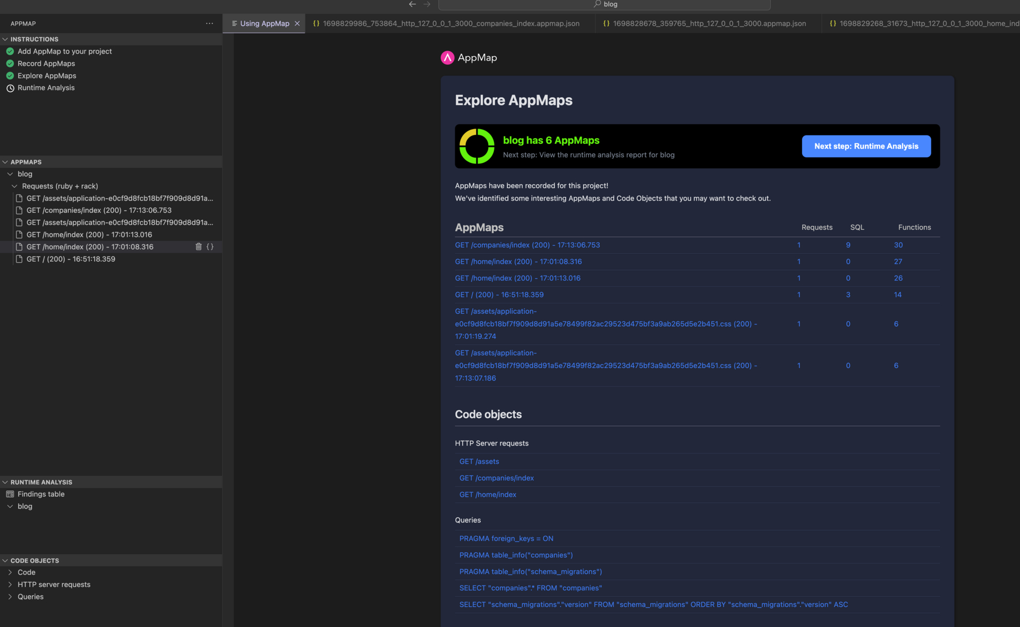Click green check beside Explore AppMaps

tap(10, 76)
